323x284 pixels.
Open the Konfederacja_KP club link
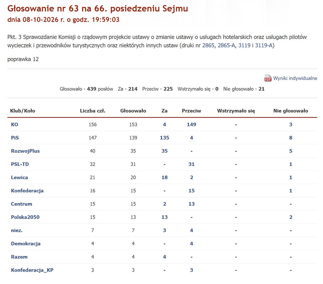pos(32,270)
